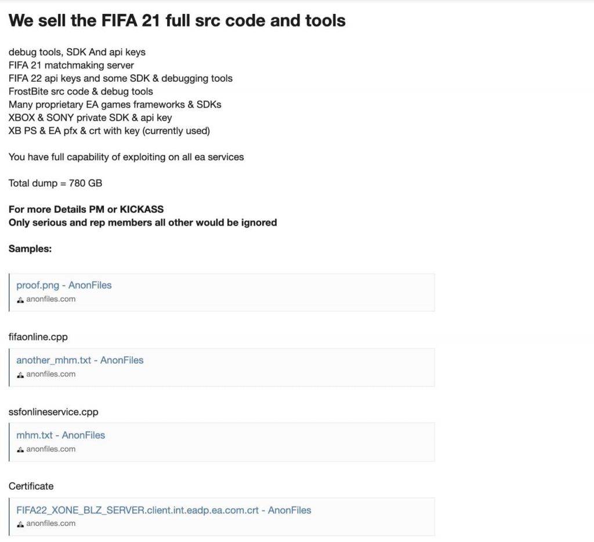The width and height of the screenshot is (594, 542).
Task: Click the FrostBite src code line
Action: 81,92
